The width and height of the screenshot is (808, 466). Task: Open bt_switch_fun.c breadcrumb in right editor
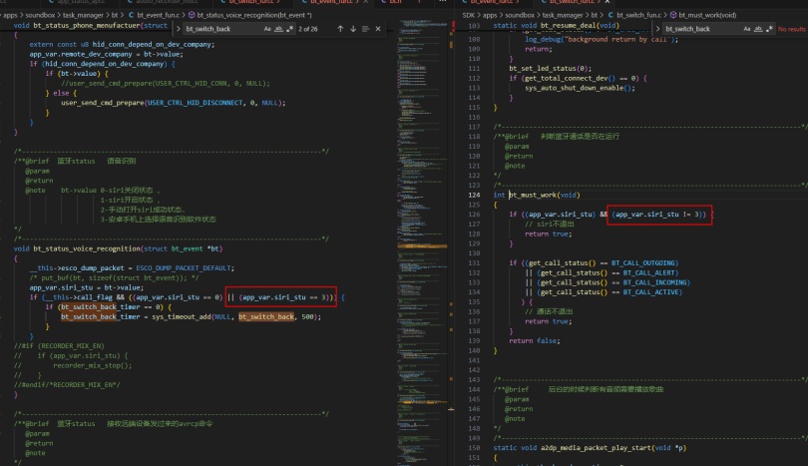(638, 15)
